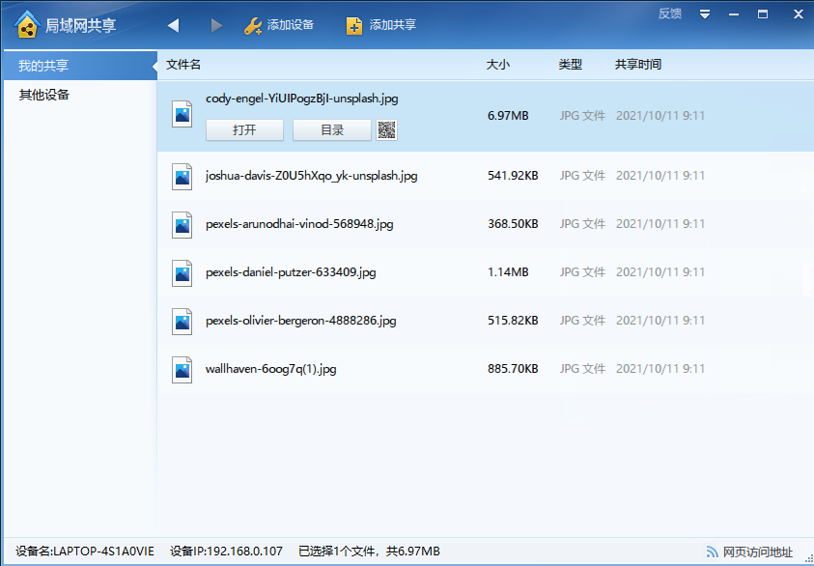
Task: Click the image icon of joshua-davis file
Action: coord(182,176)
